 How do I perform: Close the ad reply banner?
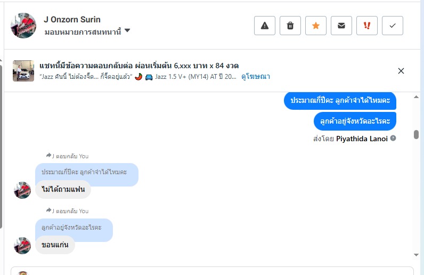coord(401,71)
